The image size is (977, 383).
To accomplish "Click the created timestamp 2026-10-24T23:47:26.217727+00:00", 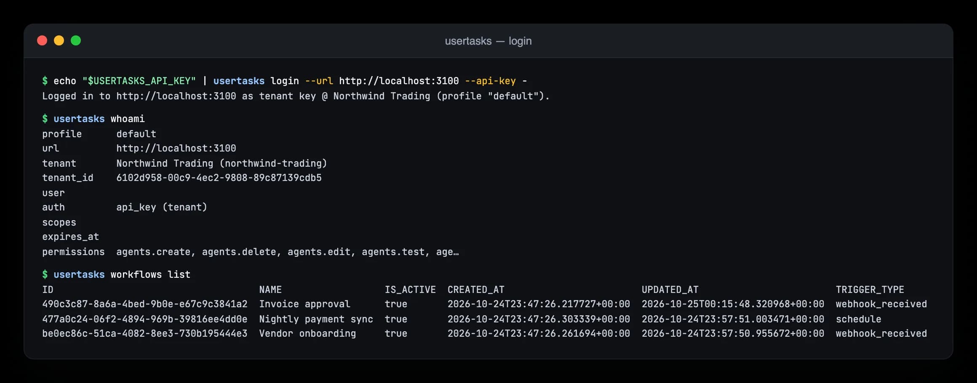I will [x=539, y=304].
